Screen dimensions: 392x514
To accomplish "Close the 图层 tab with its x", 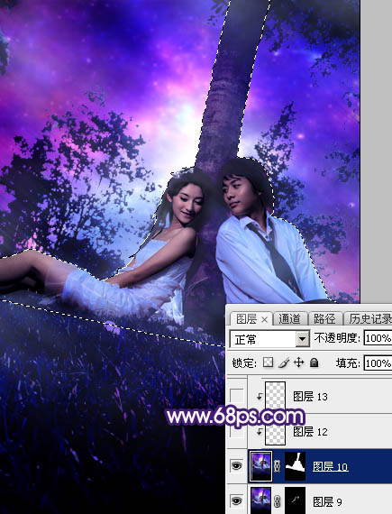I will coord(265,319).
